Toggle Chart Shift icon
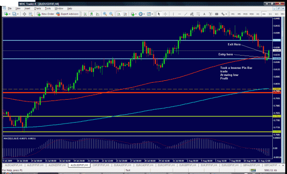 click(125, 14)
